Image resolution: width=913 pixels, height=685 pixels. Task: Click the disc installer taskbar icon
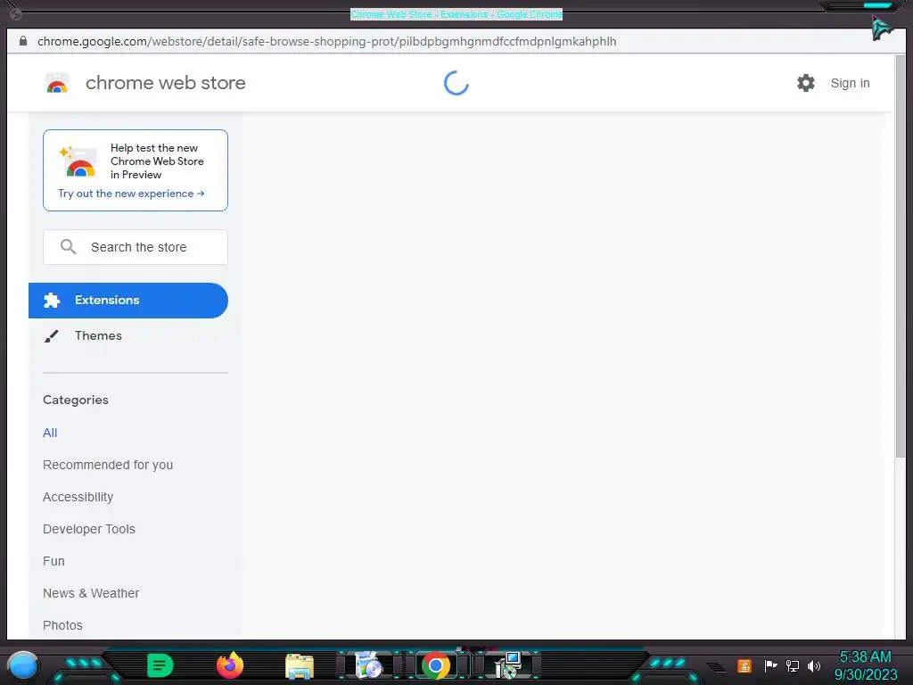coord(368,665)
